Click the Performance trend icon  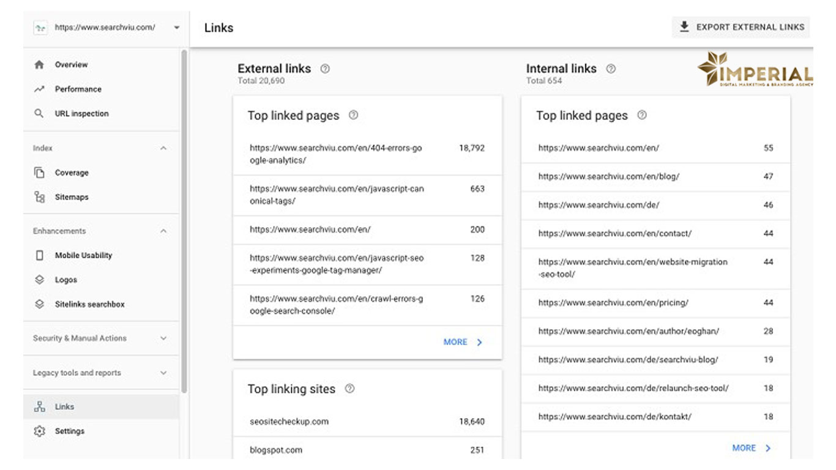coord(40,89)
